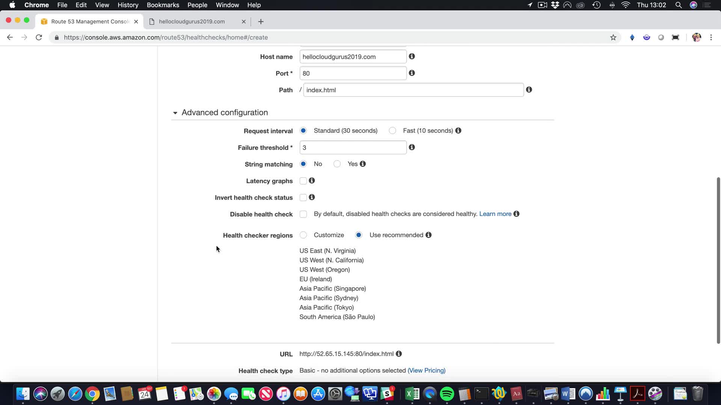This screenshot has width=721, height=405.
Task: Tick the Disable health check checkbox
Action: click(303, 214)
